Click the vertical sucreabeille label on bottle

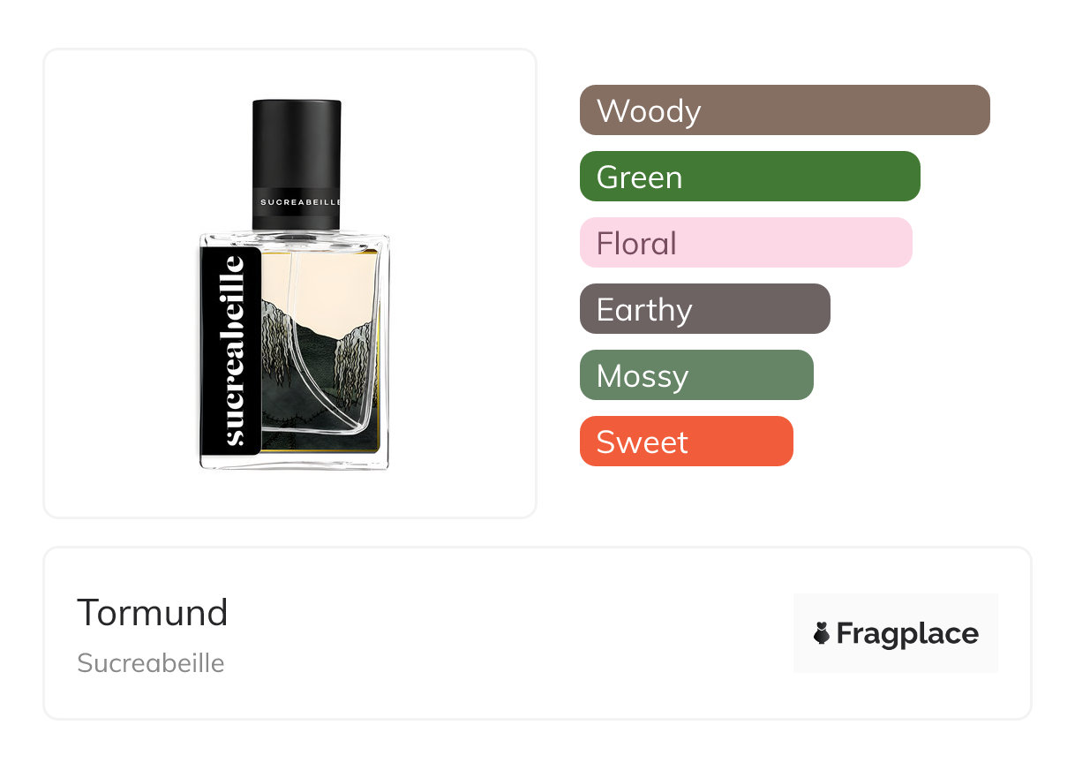[x=231, y=350]
